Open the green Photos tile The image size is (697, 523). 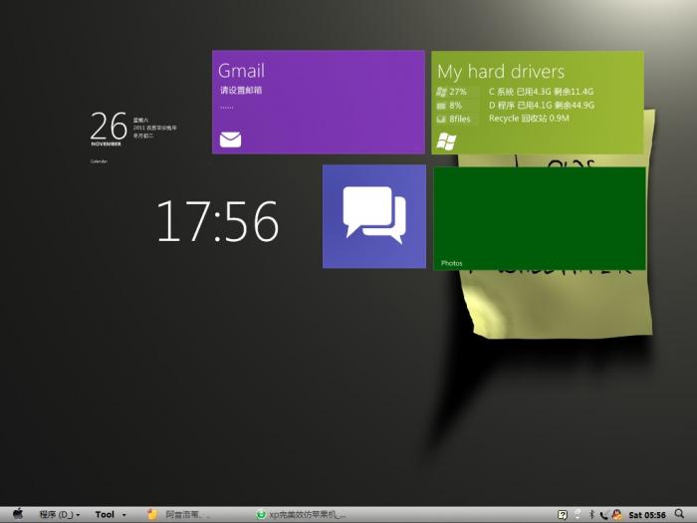point(540,218)
